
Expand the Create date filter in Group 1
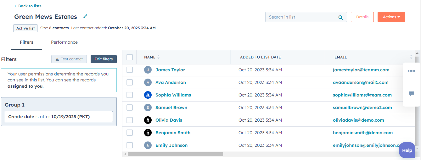(x=59, y=117)
